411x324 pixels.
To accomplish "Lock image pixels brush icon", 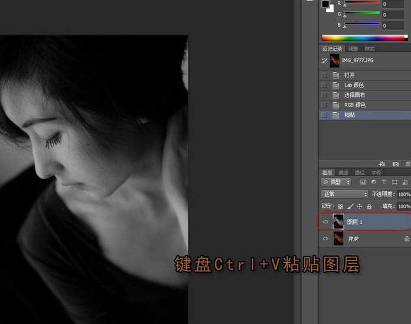I will pyautogui.click(x=350, y=207).
